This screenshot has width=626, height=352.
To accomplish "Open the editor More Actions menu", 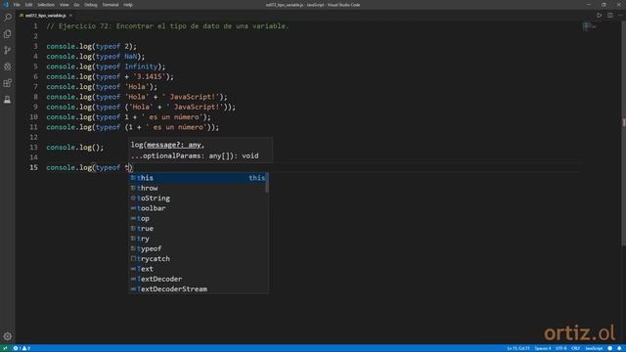I will 620,16.
